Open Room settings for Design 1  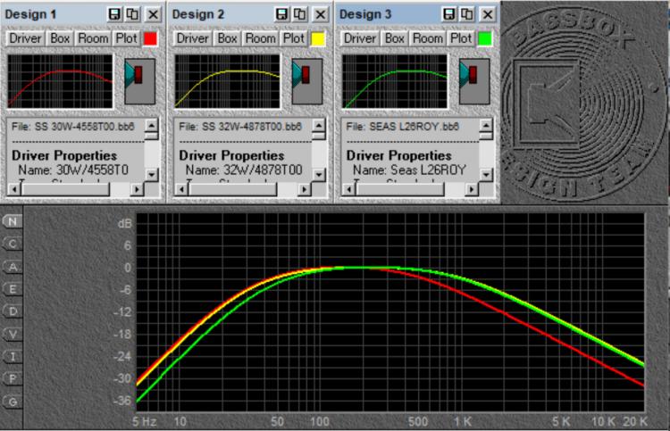pos(93,38)
